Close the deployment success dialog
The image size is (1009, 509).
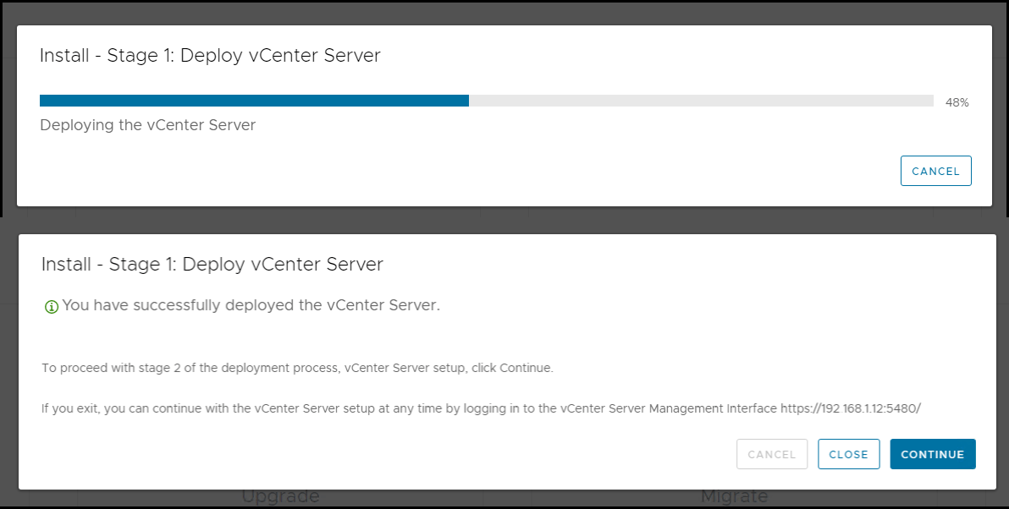pos(848,454)
